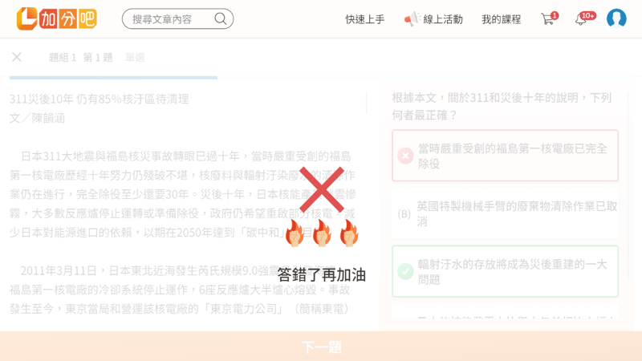Click the red wrong-answer mark icon
Screen dimensions: 642x361
405,156
